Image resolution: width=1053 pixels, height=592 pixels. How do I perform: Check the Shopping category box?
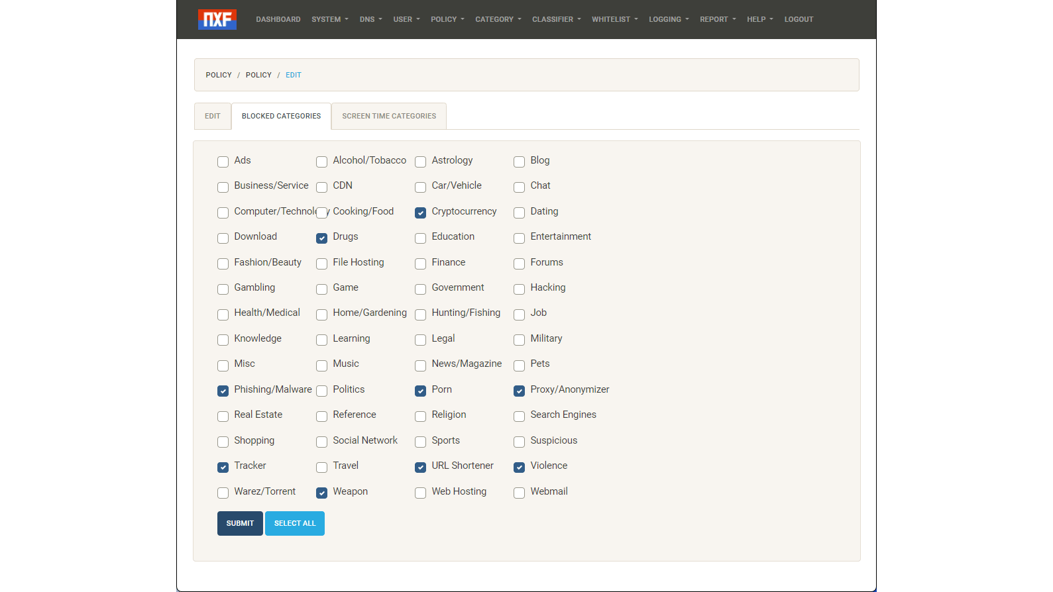tap(223, 442)
